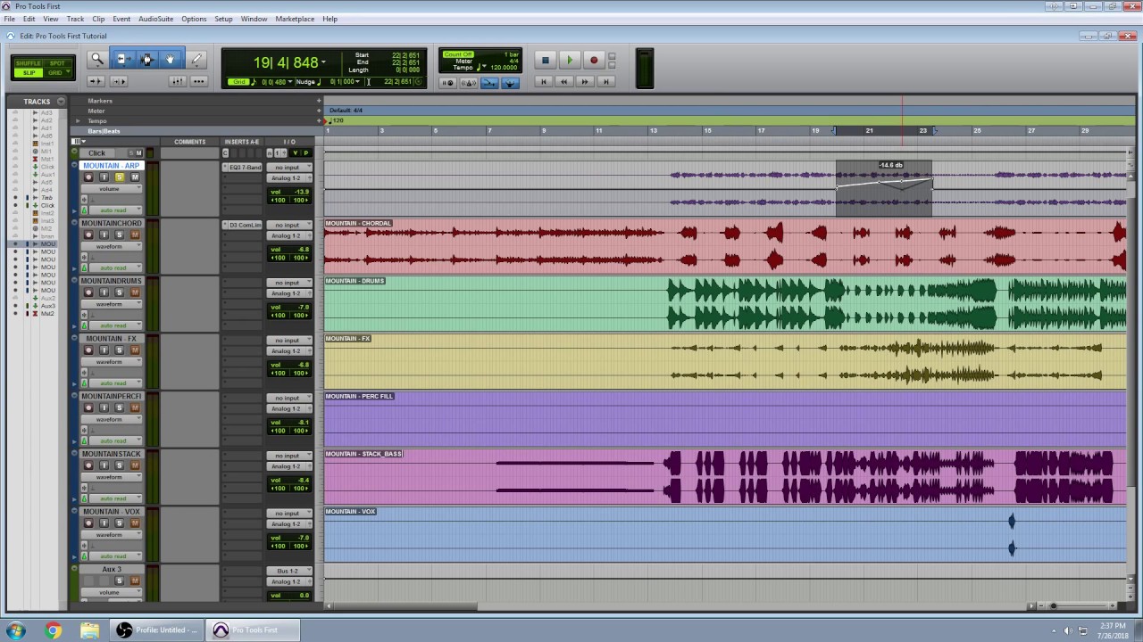1143x642 pixels.
Task: Open the Window menu
Action: (254, 19)
